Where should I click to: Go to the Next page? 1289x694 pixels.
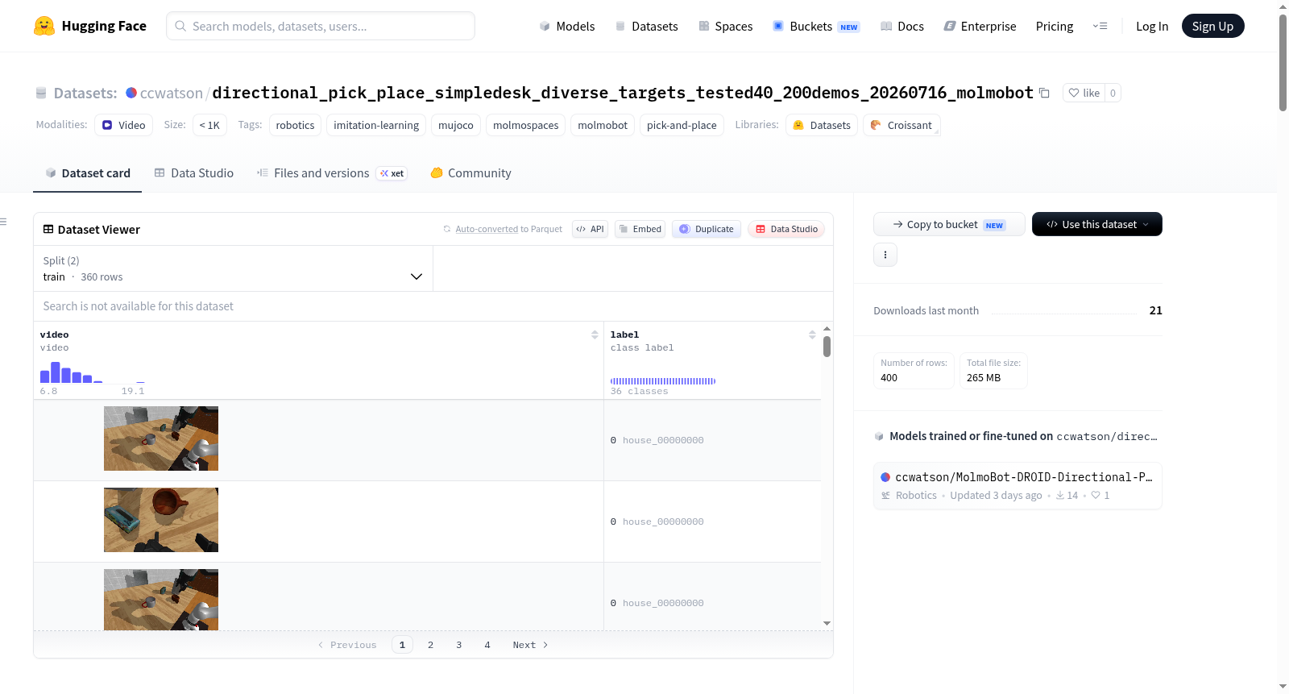point(530,645)
